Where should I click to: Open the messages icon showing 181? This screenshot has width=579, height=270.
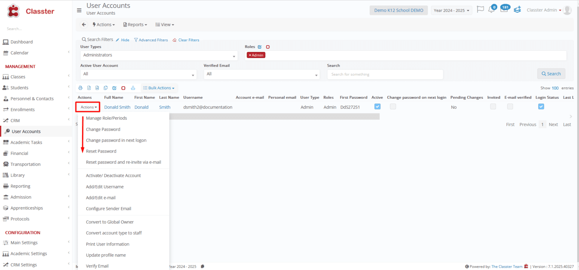tap(504, 9)
